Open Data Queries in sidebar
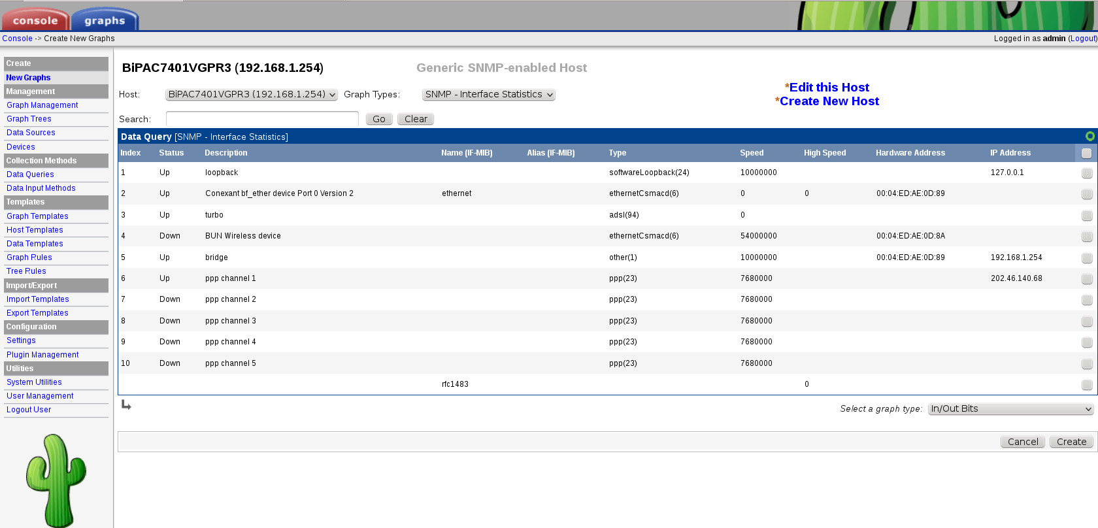Viewport: 1098px width, 528px height. coord(30,174)
